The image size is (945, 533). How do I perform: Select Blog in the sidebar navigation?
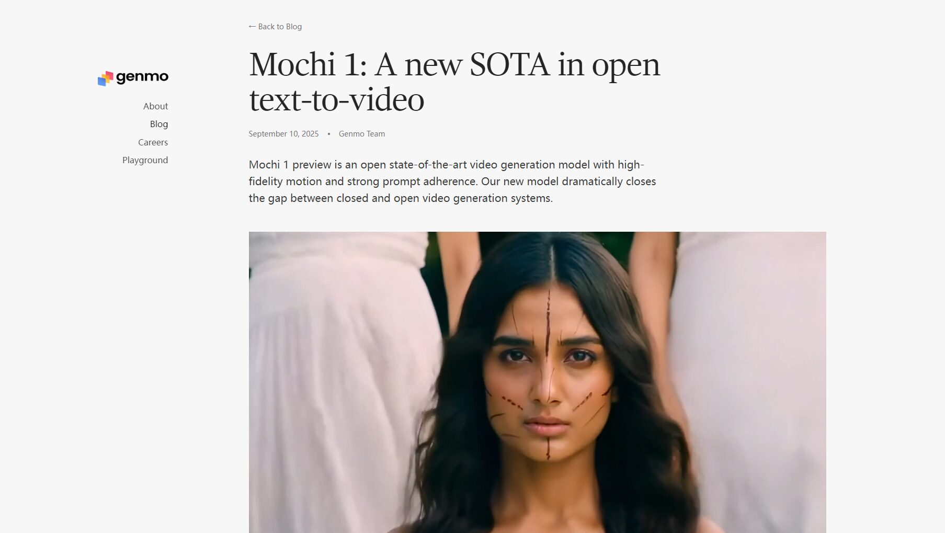159,124
